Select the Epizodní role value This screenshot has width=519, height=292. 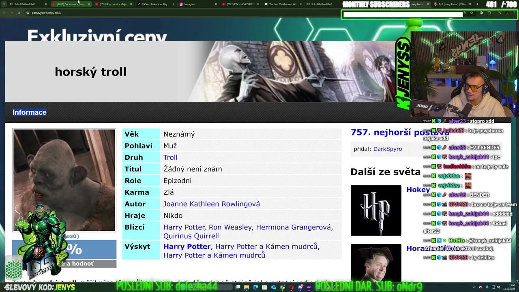click(178, 181)
